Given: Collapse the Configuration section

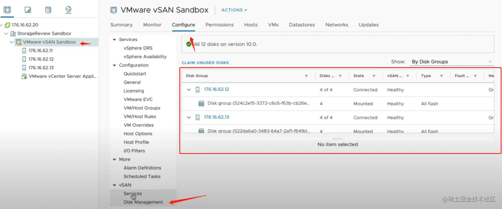Looking at the screenshot, I should point(115,65).
